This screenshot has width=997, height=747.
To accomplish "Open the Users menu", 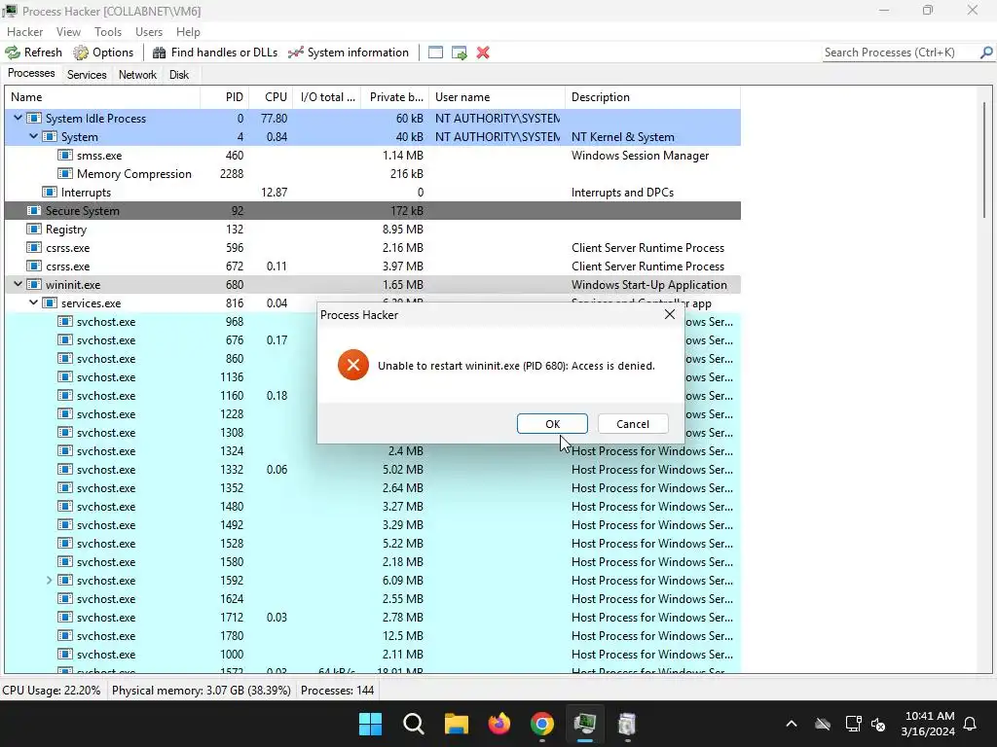I will (x=149, y=32).
